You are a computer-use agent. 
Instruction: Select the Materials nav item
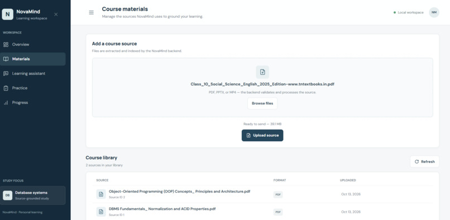[x=33, y=59]
